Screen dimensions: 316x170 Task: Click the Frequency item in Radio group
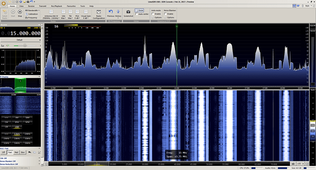[31, 17]
